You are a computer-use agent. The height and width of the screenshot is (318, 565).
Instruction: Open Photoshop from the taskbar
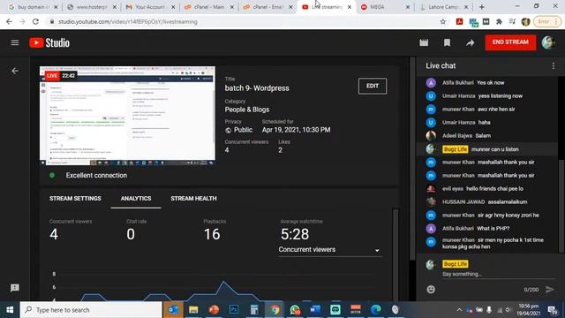tap(234, 309)
